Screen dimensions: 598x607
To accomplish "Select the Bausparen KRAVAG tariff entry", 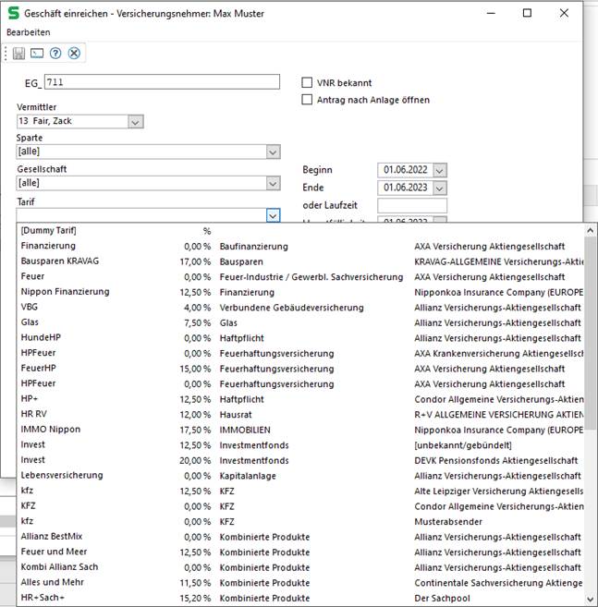I will [60, 261].
